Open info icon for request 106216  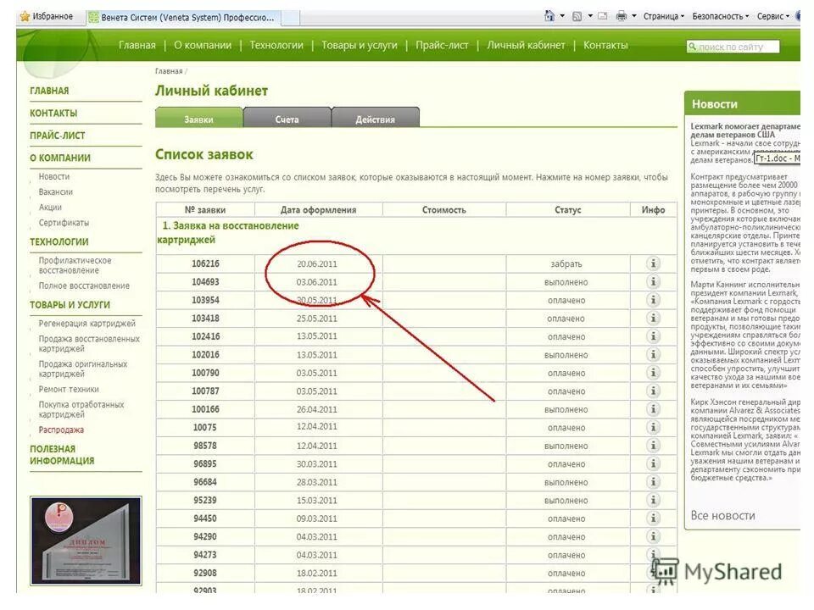653,263
